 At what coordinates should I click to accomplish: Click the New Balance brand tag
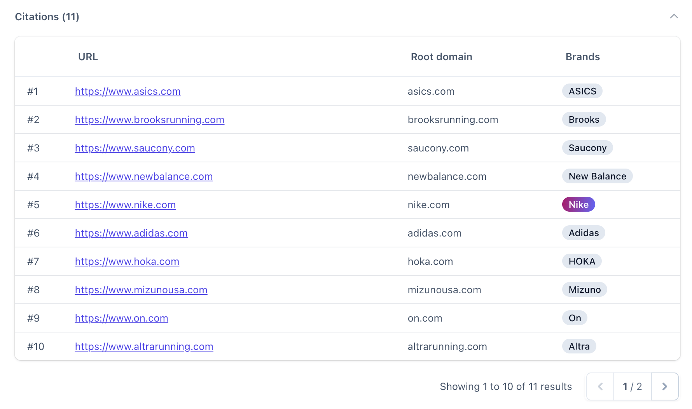[598, 176]
